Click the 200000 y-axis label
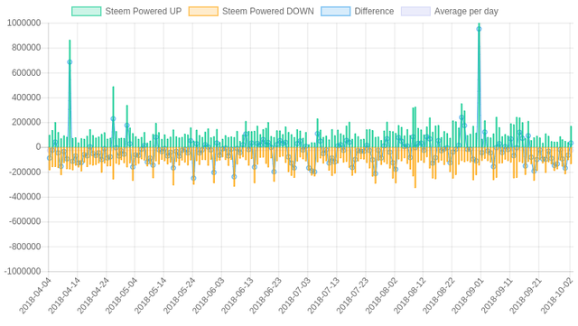The width and height of the screenshot is (578, 326). point(26,123)
